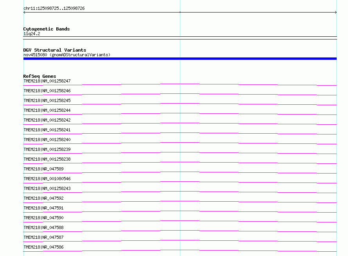
Task: Click the RefSeq Genes track heading
Action: click(x=39, y=76)
